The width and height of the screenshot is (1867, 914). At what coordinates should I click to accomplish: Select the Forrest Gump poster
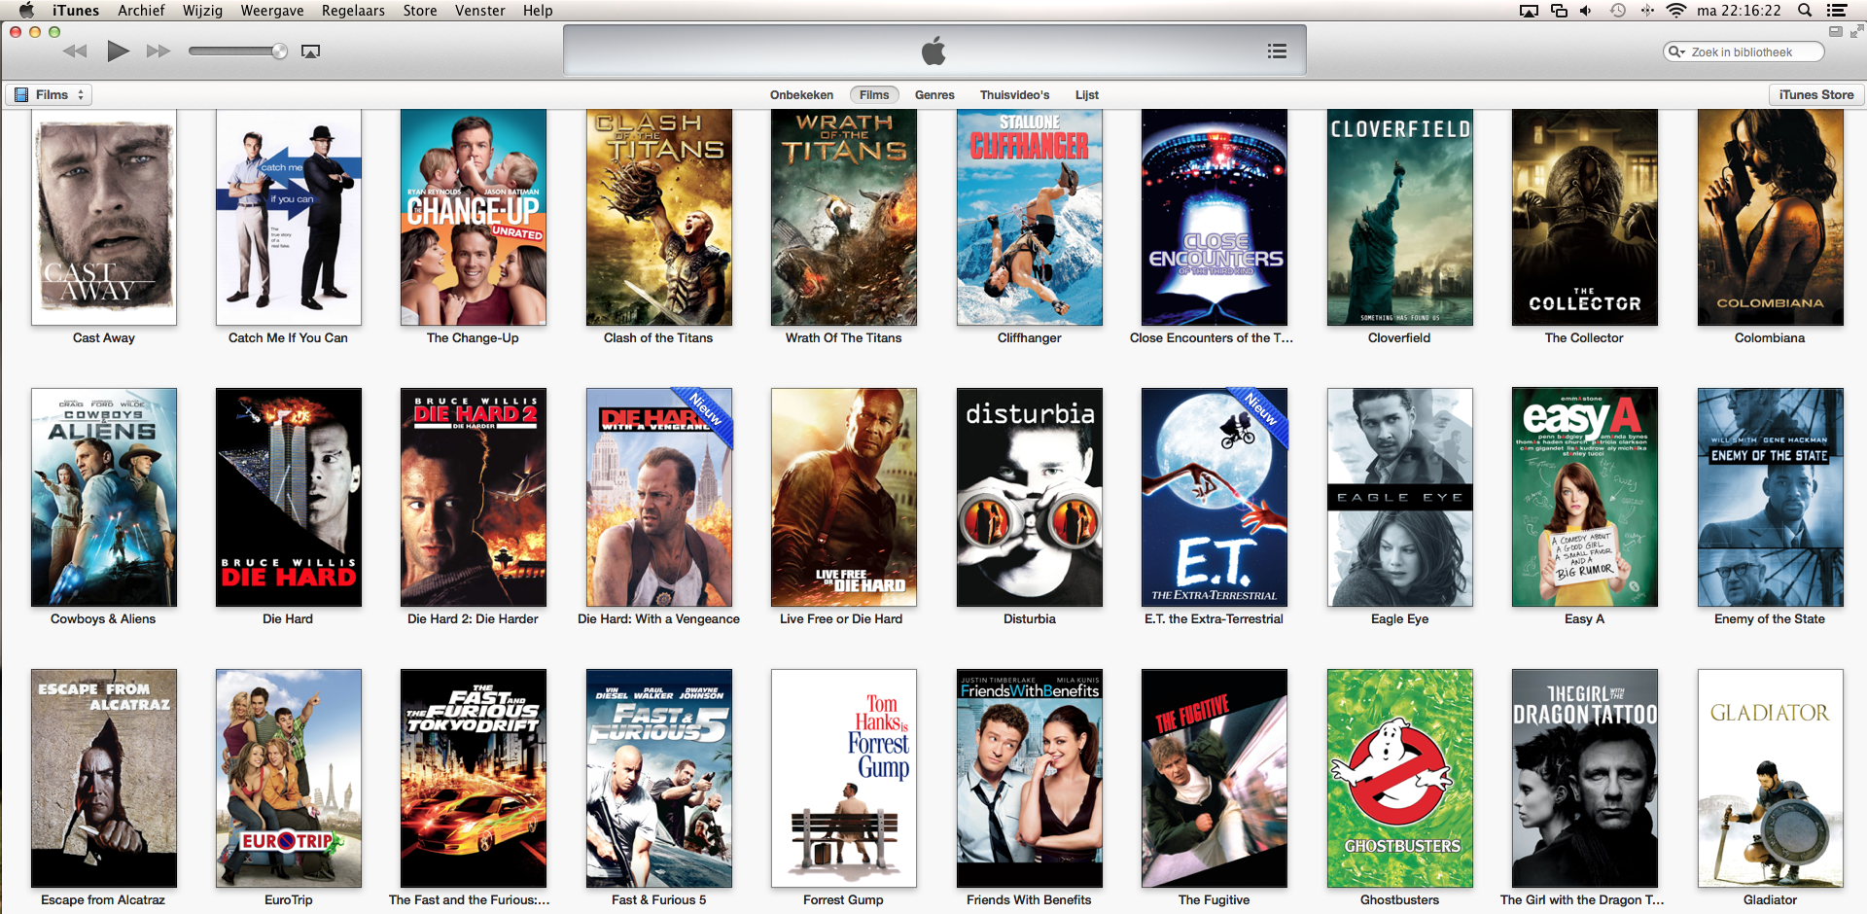coord(844,778)
